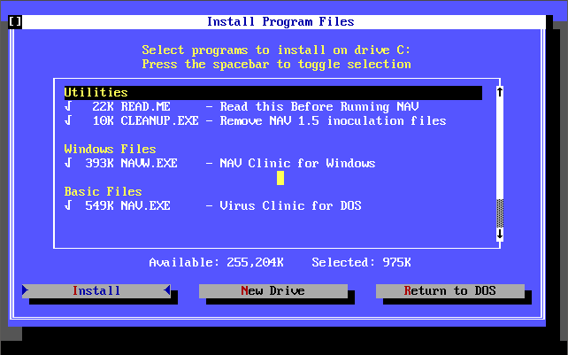568x355 pixels.
Task: Click the 'Remove NAV 1.5 inoculation files' description
Action: (333, 120)
